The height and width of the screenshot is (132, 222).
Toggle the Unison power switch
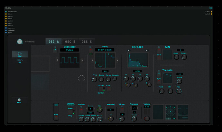coord(81,110)
